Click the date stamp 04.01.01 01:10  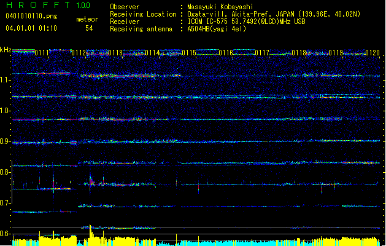[31, 28]
